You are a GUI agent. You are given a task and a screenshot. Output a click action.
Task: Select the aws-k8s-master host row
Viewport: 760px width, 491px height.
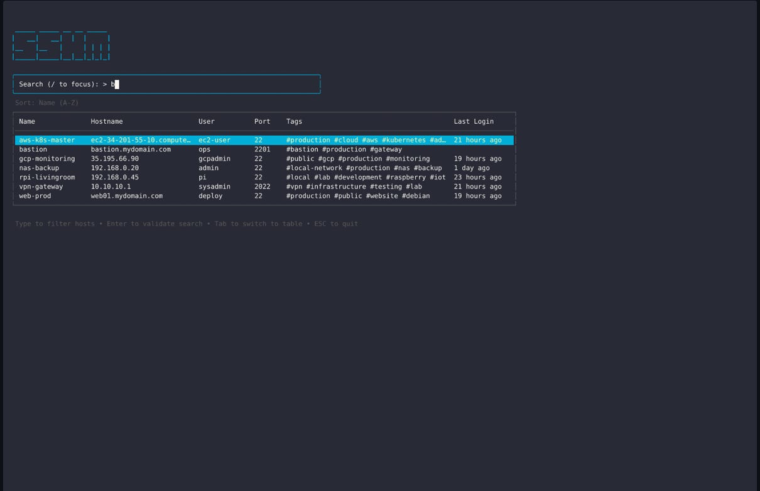point(264,140)
